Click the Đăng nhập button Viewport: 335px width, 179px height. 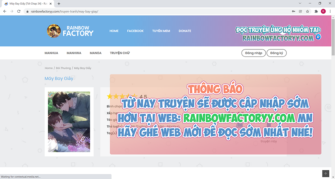pyautogui.click(x=254, y=53)
